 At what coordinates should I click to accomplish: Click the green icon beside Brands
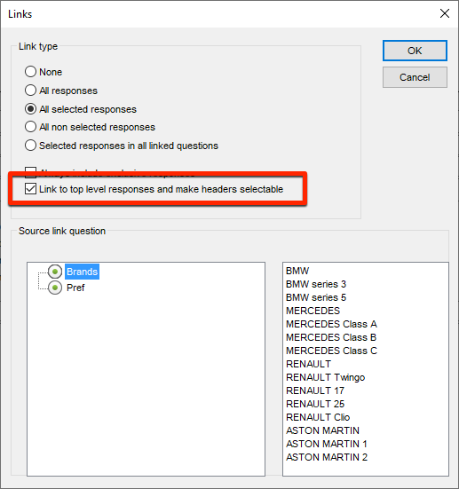pos(55,272)
